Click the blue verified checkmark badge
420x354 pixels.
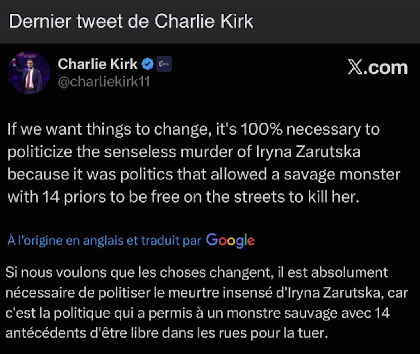(147, 64)
